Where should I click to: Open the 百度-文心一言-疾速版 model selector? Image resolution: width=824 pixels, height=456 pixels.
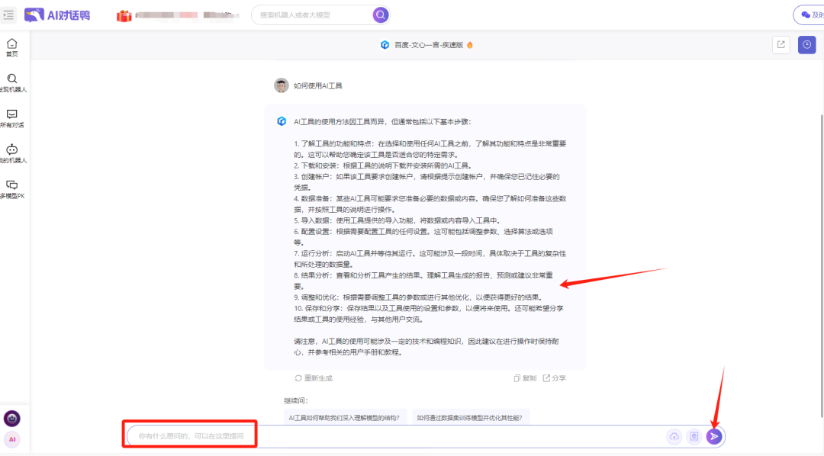pos(423,45)
